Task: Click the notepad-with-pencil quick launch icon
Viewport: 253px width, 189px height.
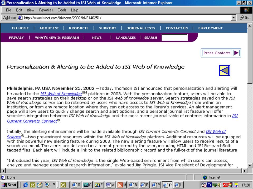Action: pyautogui.click(x=40, y=185)
